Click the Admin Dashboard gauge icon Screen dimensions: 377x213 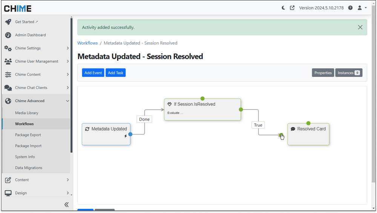8,35
